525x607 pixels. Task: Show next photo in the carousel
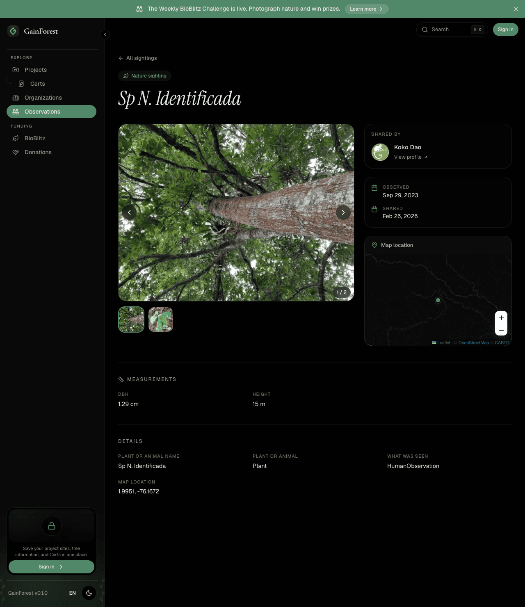pyautogui.click(x=343, y=212)
